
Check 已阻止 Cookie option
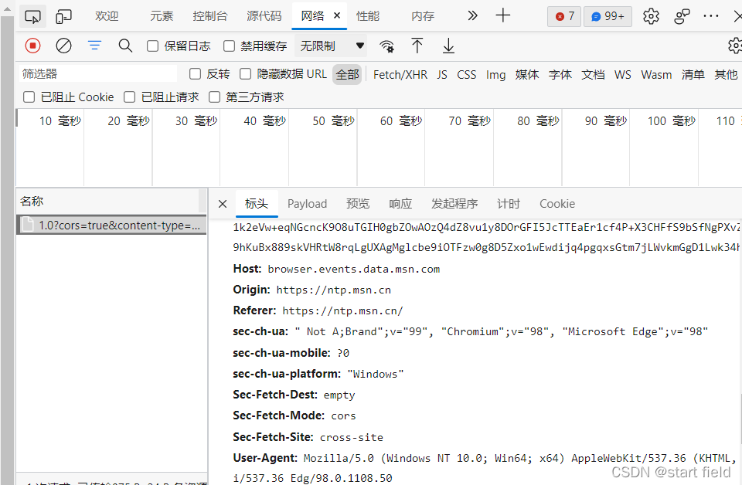[x=29, y=97]
